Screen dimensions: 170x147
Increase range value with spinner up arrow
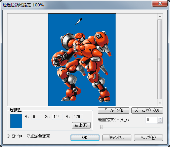pos(160,119)
